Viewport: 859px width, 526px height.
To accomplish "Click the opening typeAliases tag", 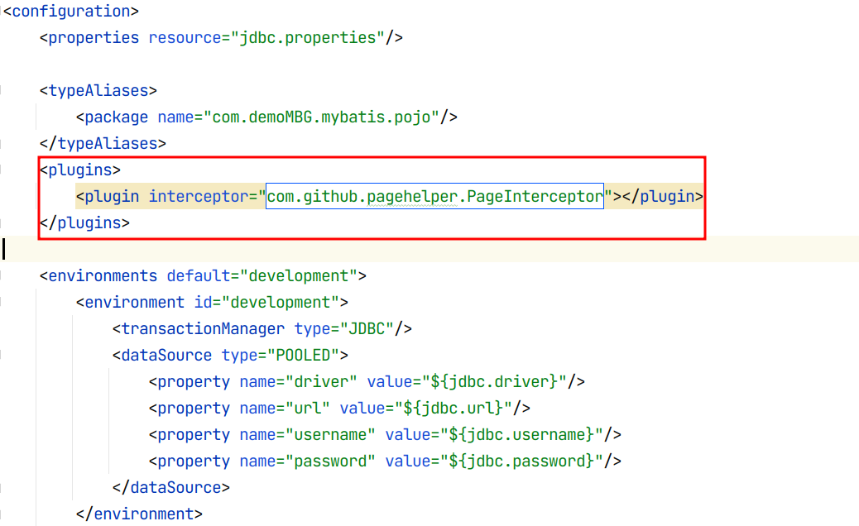I will pyautogui.click(x=98, y=90).
